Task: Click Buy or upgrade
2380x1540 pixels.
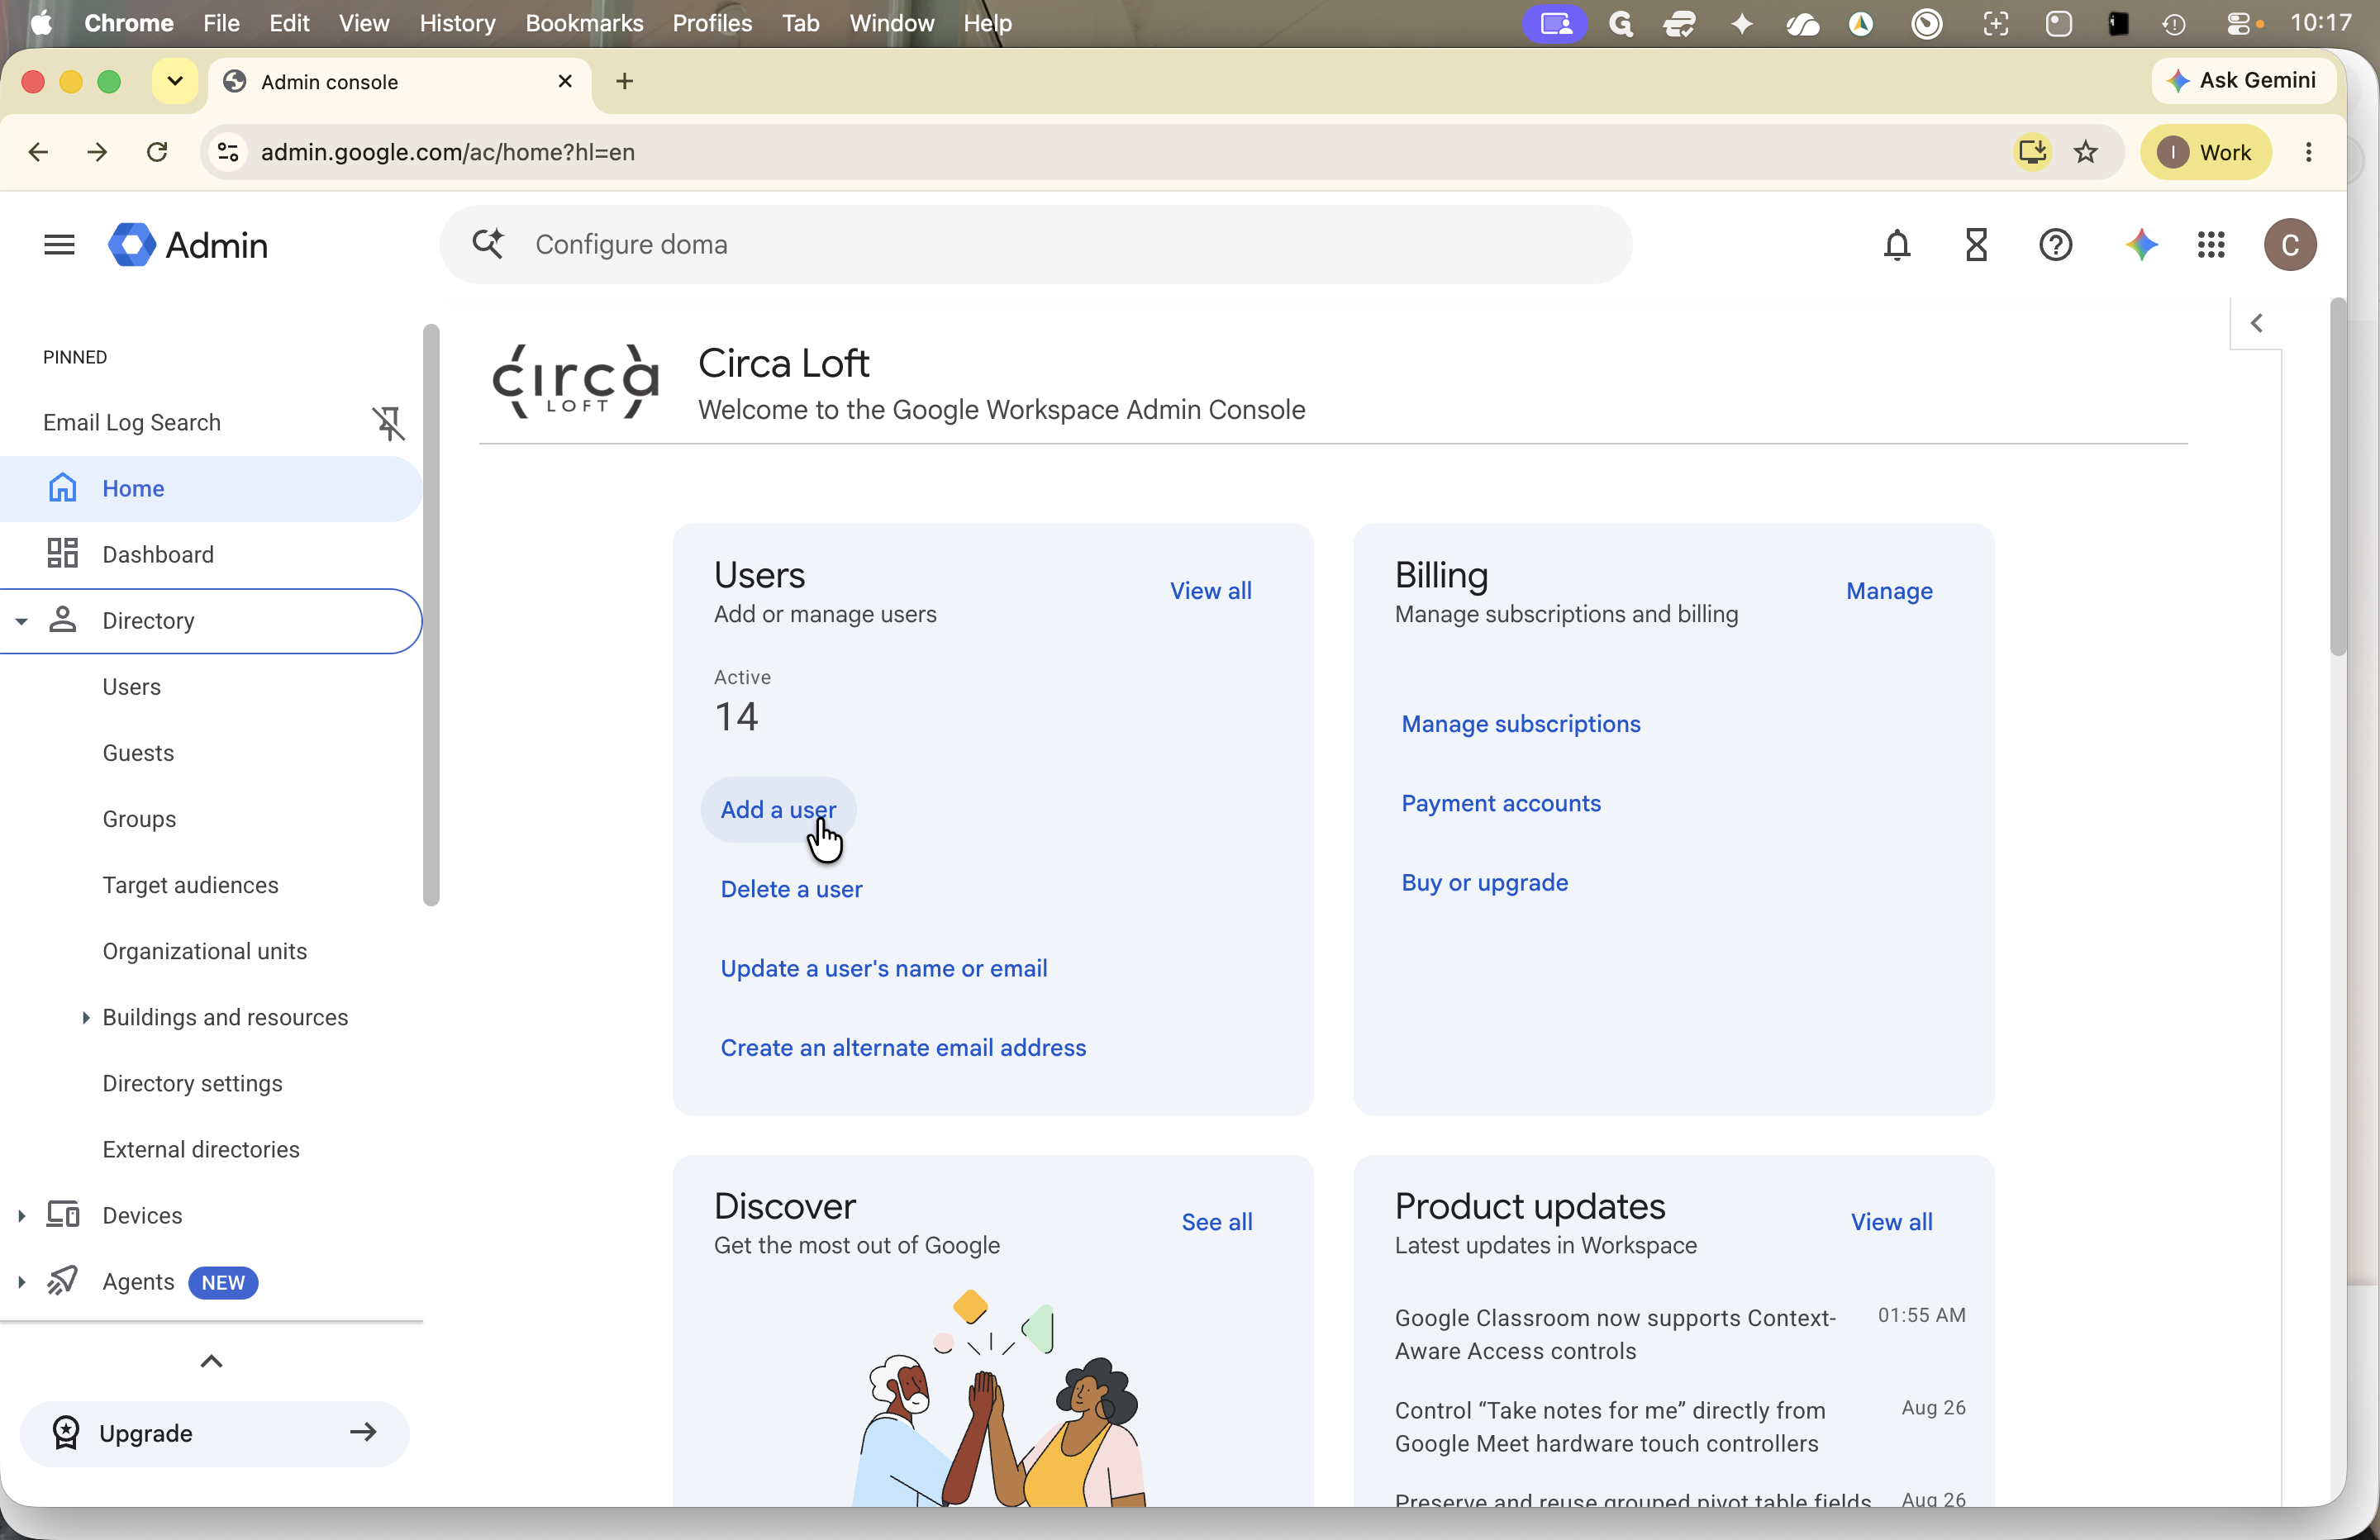Action: click(1484, 883)
